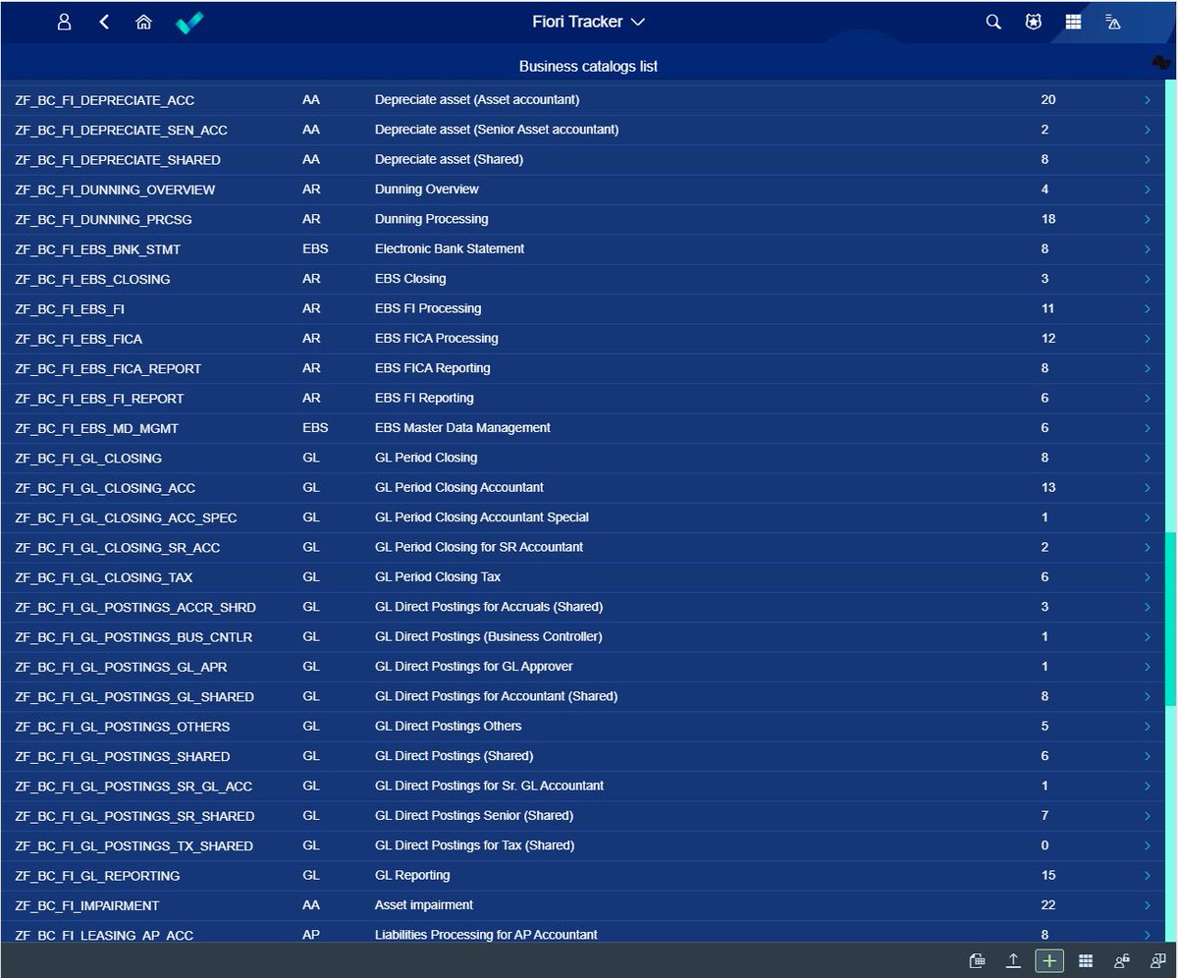Click the table grid icon in footer
The height and width of the screenshot is (978, 1178).
(x=1086, y=960)
